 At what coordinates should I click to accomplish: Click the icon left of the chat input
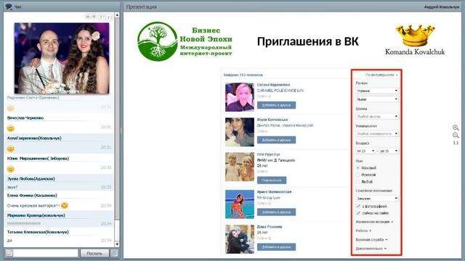[9, 253]
